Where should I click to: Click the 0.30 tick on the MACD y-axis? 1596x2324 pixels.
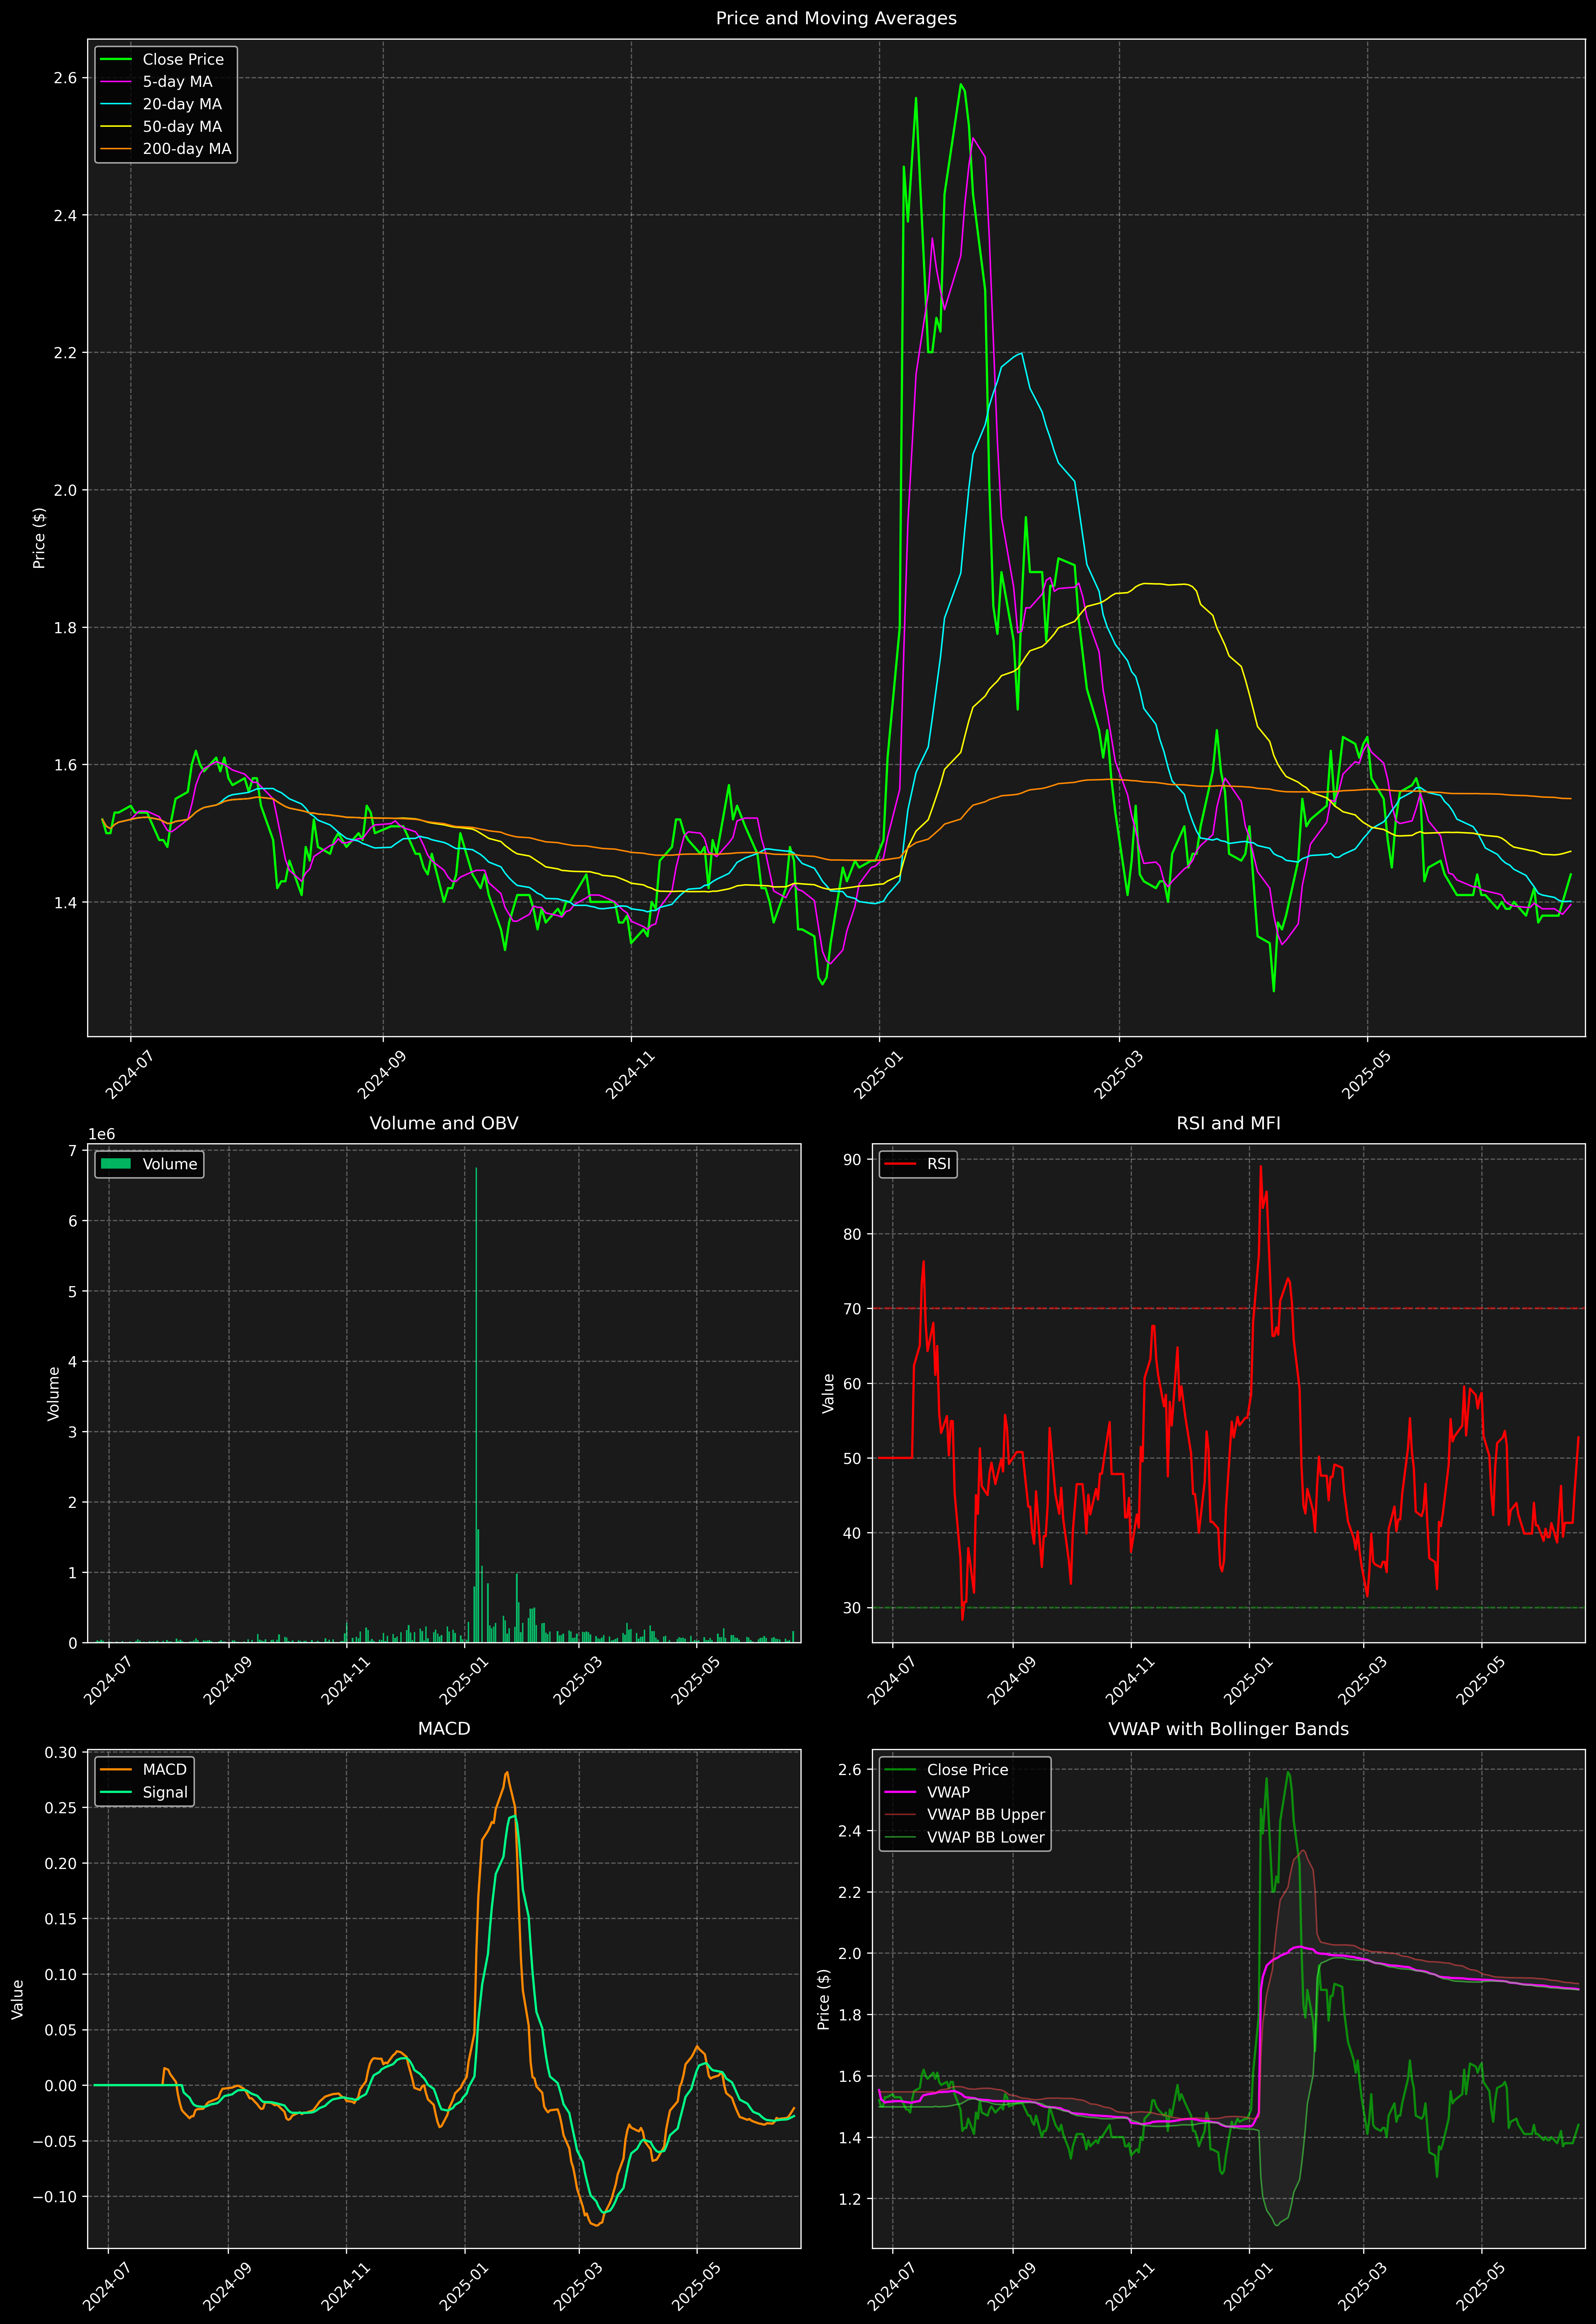[x=60, y=1753]
